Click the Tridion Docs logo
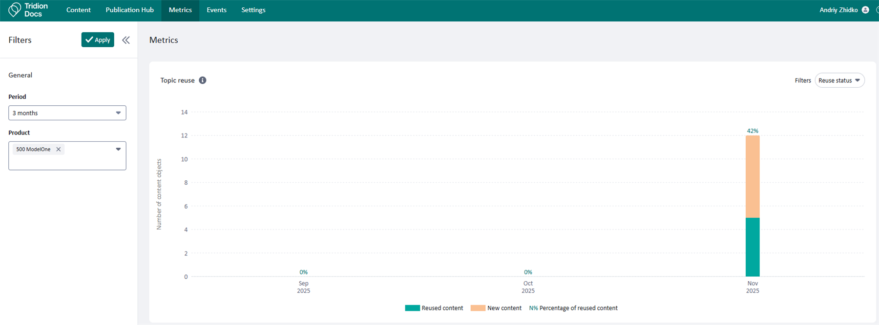 click(x=28, y=10)
